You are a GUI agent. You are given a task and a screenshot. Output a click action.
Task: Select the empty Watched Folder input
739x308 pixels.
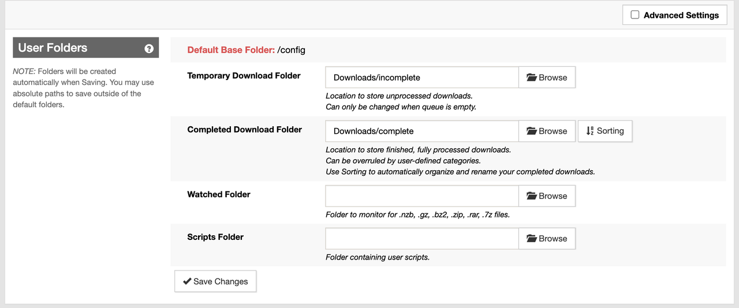click(x=422, y=196)
